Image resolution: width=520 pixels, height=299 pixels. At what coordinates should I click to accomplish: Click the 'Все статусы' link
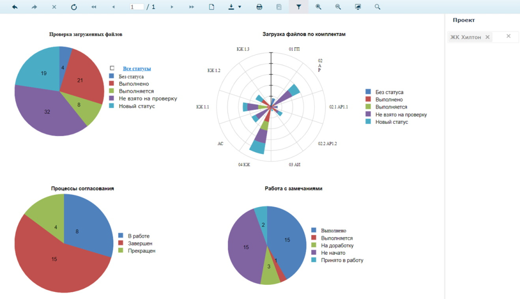click(x=137, y=68)
